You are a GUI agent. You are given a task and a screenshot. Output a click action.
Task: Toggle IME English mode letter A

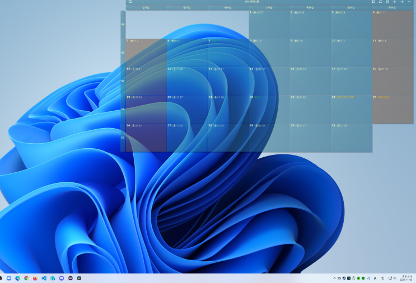click(375, 278)
